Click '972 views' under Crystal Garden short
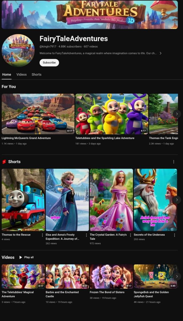This screenshot has height=321, width=183. click(95, 244)
